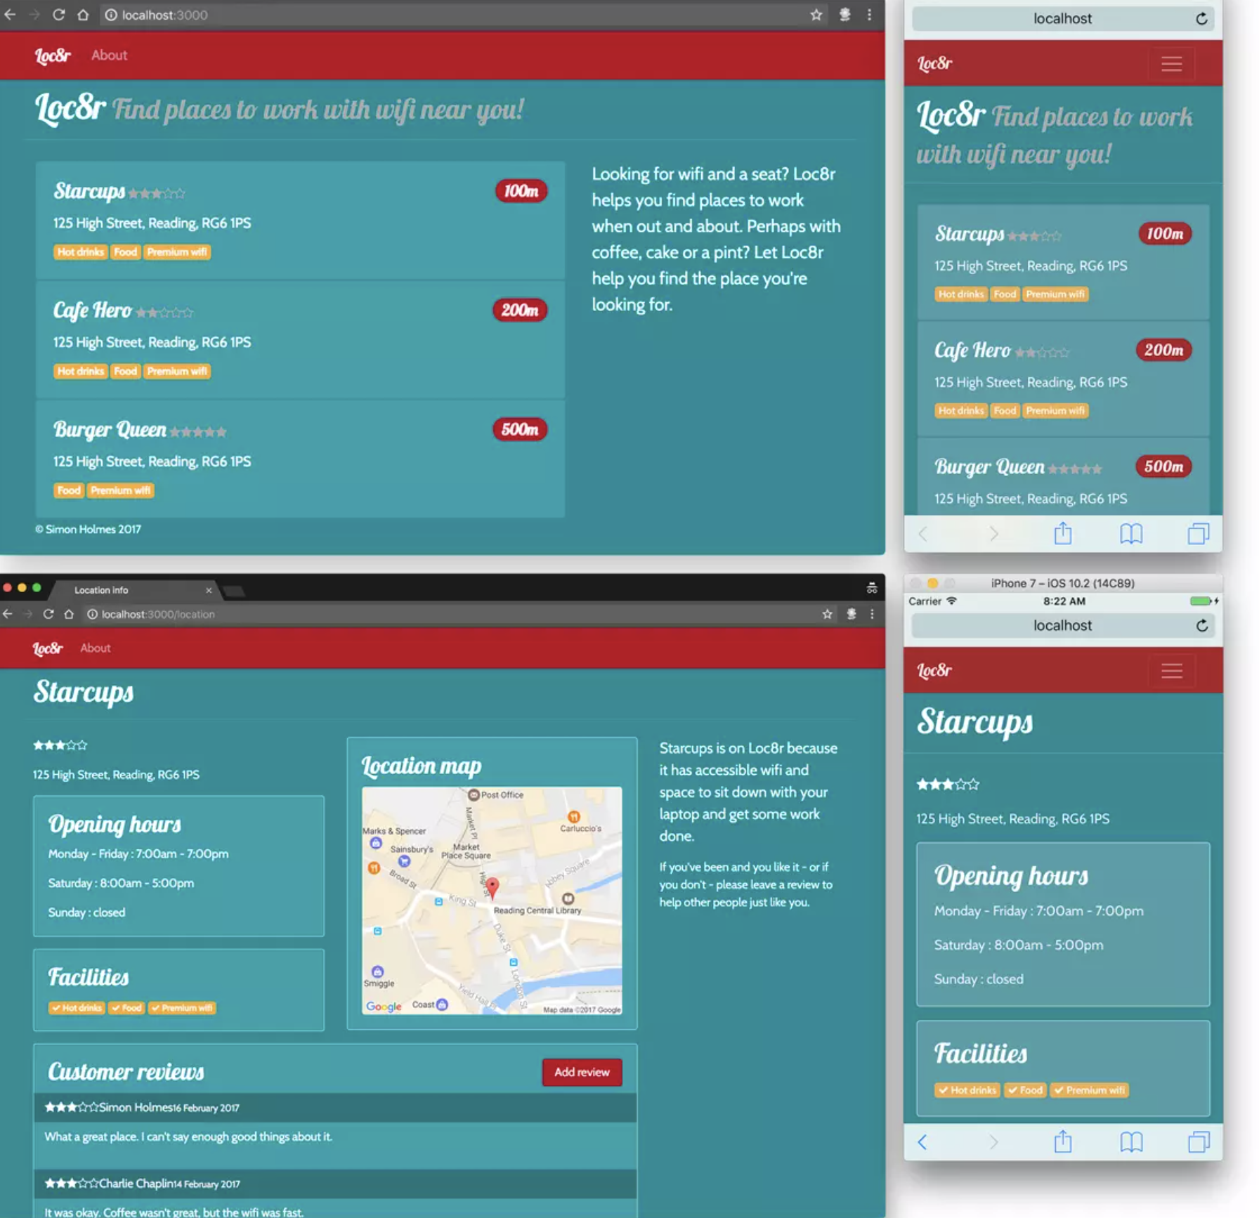Toggle the hamburger menu above the mobile Starcups heading
This screenshot has width=1259, height=1218.
[x=1171, y=671]
